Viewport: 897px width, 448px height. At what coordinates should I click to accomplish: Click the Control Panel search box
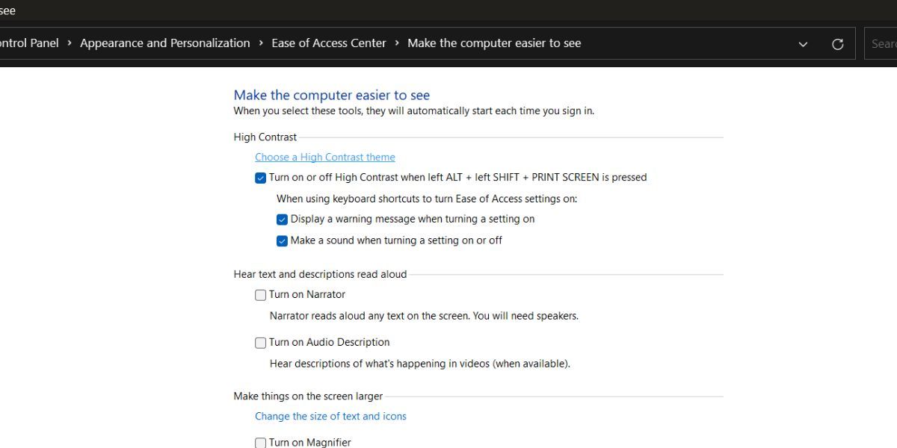point(882,43)
